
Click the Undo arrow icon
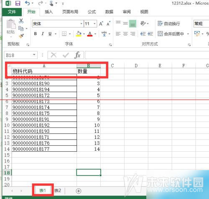point(27,3)
